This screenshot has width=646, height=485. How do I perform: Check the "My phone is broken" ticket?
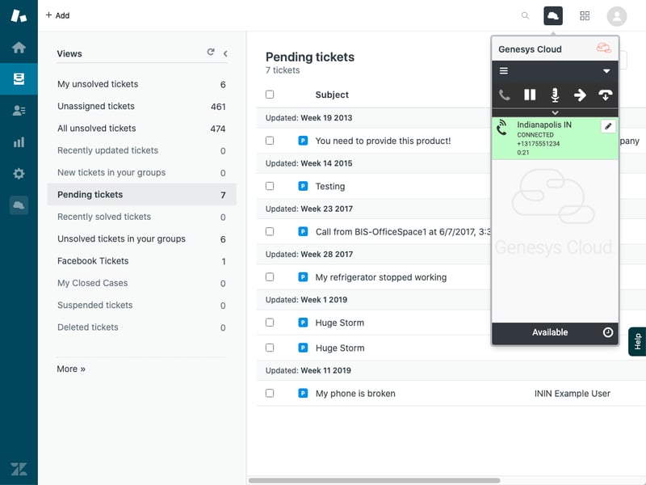tap(270, 393)
